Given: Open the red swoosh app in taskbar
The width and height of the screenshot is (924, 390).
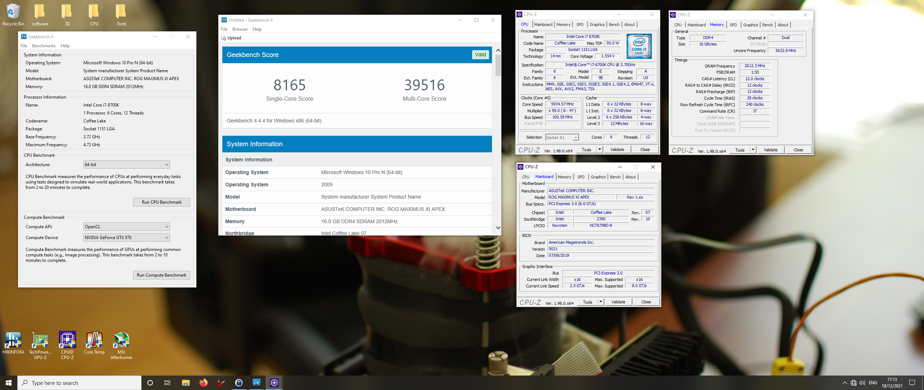Looking at the screenshot, I should [221, 383].
